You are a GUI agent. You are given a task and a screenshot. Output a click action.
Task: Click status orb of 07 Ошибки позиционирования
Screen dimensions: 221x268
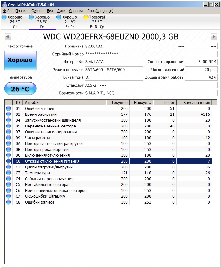8,132
